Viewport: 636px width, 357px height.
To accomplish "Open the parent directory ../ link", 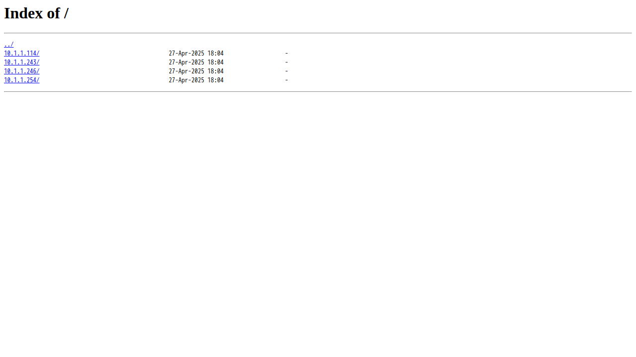I will 9,45.
